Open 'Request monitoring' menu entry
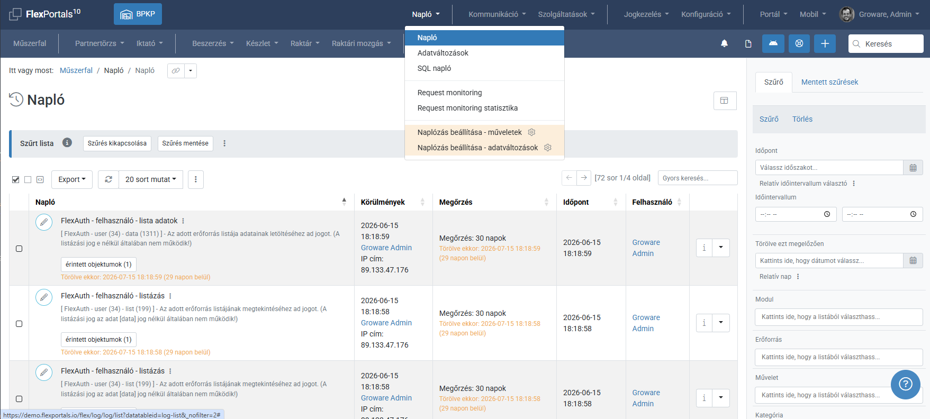Screen dimensions: 930x419 (484, 93)
